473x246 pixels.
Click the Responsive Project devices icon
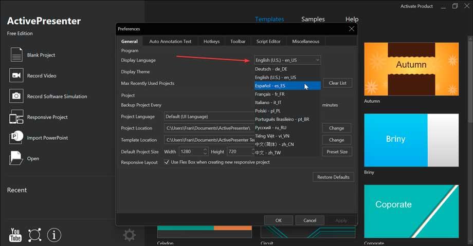[x=16, y=117]
